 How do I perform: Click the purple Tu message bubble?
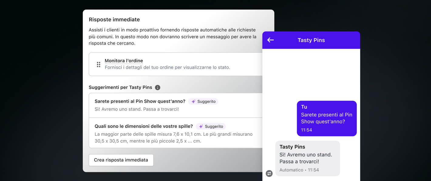tap(327, 119)
